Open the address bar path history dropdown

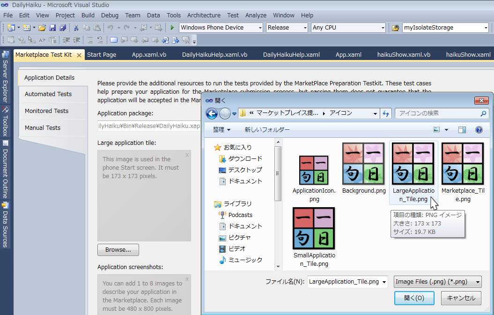coord(375,113)
